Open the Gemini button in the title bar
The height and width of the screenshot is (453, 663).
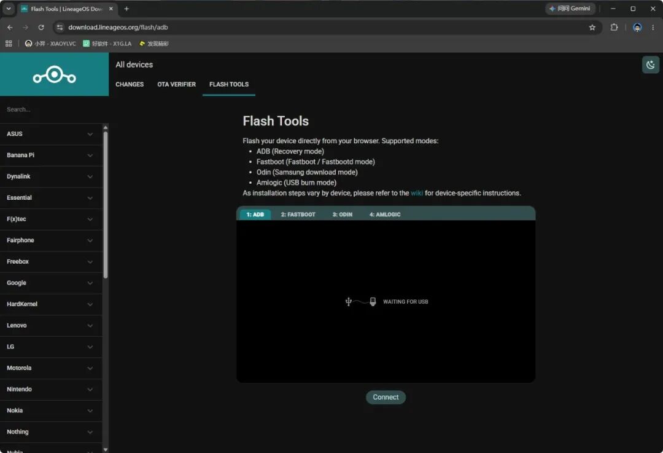pos(570,9)
